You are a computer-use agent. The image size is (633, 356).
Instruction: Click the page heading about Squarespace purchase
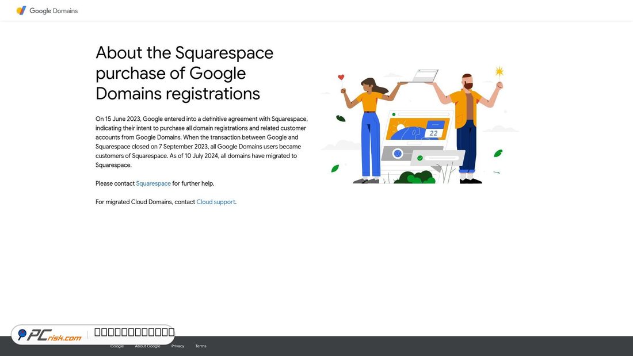point(185,73)
